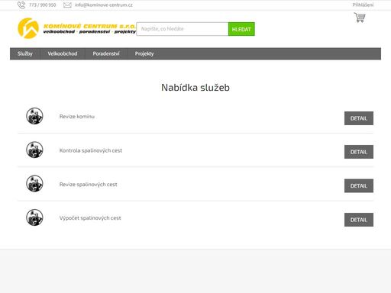Open DETAIL for Výpočet spalinových cest
Image resolution: width=391 pixels, height=293 pixels.
[x=359, y=220]
